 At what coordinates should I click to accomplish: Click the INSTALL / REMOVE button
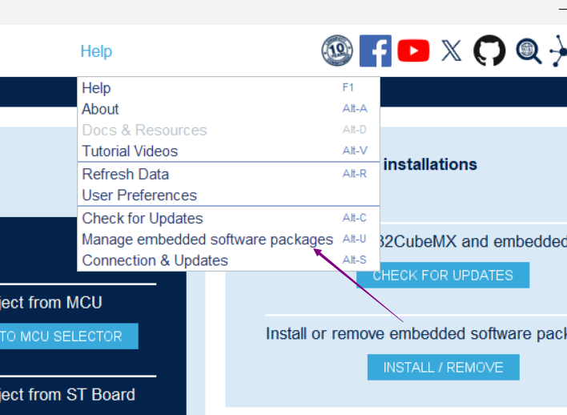click(x=444, y=367)
